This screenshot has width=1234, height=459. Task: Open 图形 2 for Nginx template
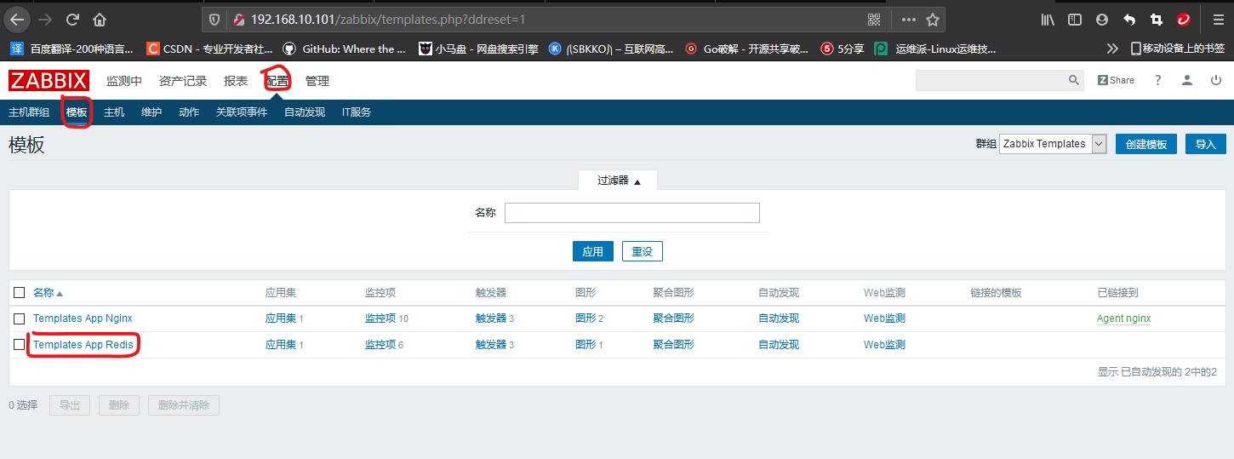point(586,318)
